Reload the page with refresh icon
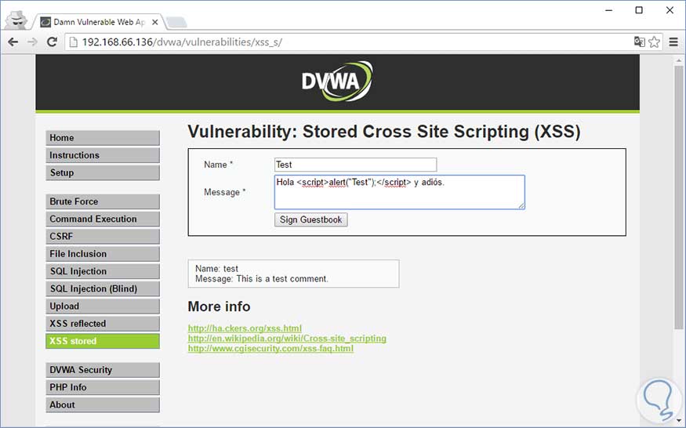 point(52,42)
